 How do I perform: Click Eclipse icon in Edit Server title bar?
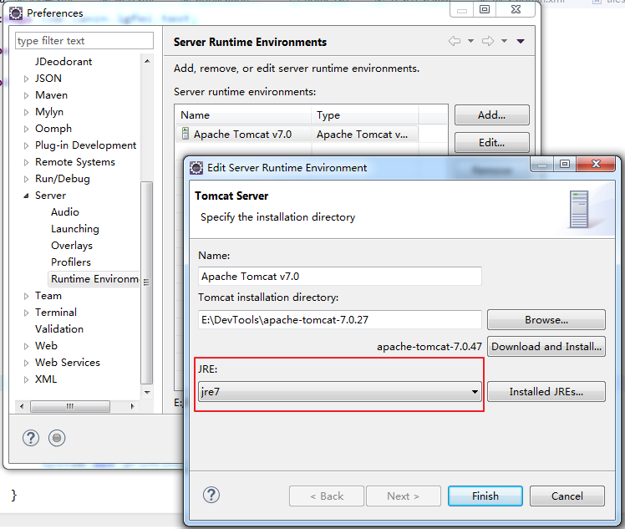(196, 168)
